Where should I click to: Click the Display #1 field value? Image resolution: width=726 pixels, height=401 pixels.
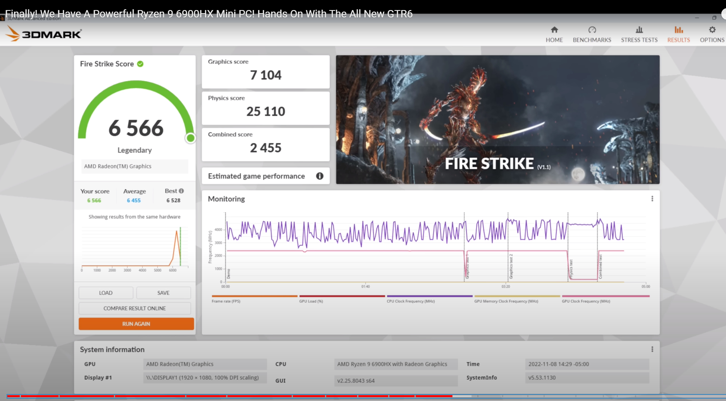click(x=205, y=378)
